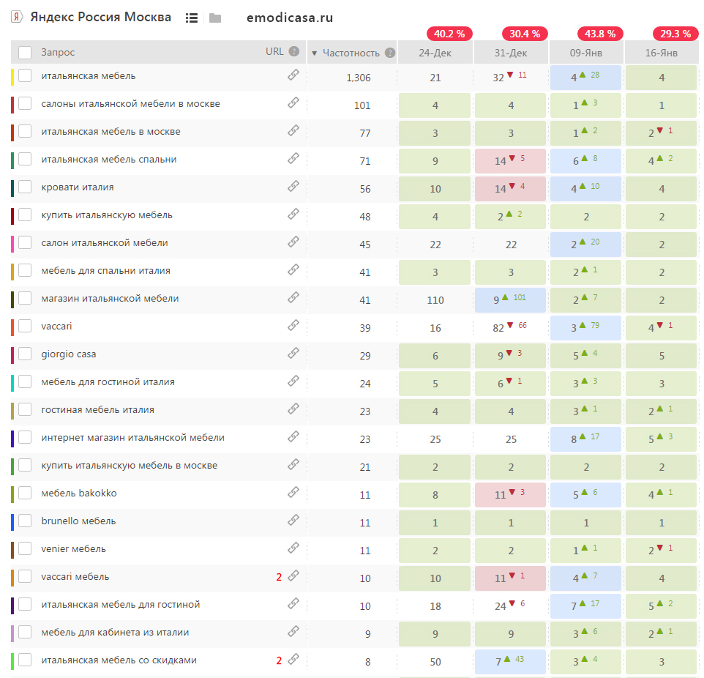Screen dimensions: 704x678
Task: Open URL link icon for giorgio casa
Action: tap(293, 354)
